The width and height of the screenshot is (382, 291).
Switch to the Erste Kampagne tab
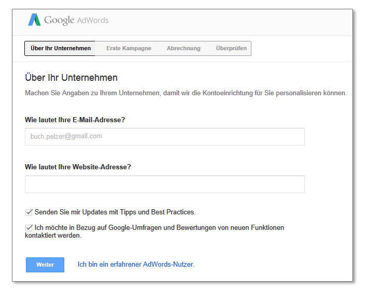pyautogui.click(x=129, y=49)
